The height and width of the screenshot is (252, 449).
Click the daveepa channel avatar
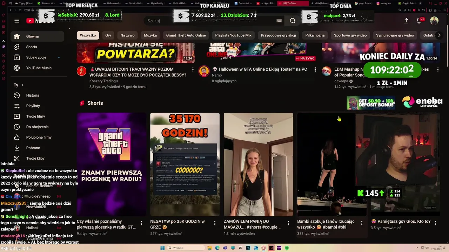[x=327, y=71]
